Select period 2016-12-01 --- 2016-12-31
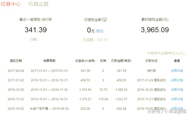The image size is (189, 115). (x=49, y=80)
